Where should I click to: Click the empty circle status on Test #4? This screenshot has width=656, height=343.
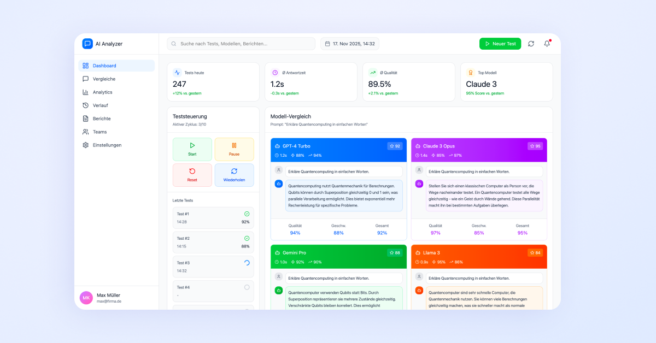pos(247,287)
